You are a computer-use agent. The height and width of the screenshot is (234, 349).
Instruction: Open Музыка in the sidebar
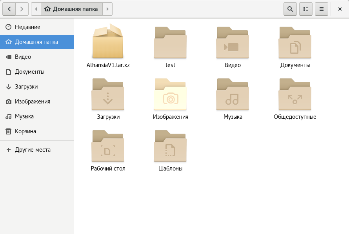pos(37,116)
